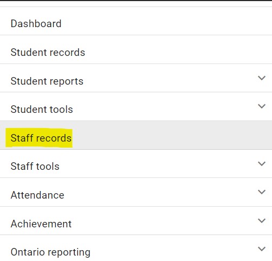Viewport: 272px width, 261px height.
Task: Click the dark bar above the menu
Action: (136, 1)
